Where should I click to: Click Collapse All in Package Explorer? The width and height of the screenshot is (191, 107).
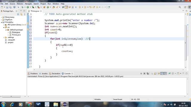[x=18, y=15]
